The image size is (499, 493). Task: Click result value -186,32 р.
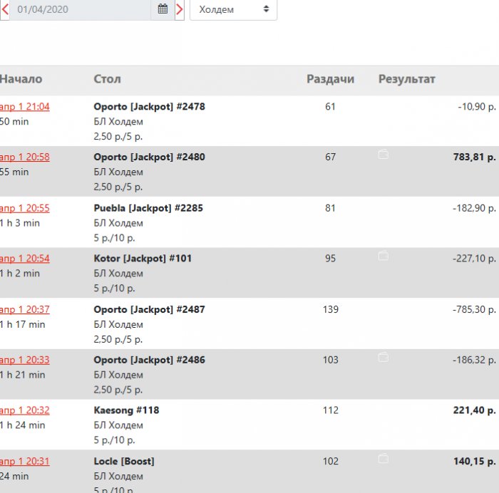point(474,360)
